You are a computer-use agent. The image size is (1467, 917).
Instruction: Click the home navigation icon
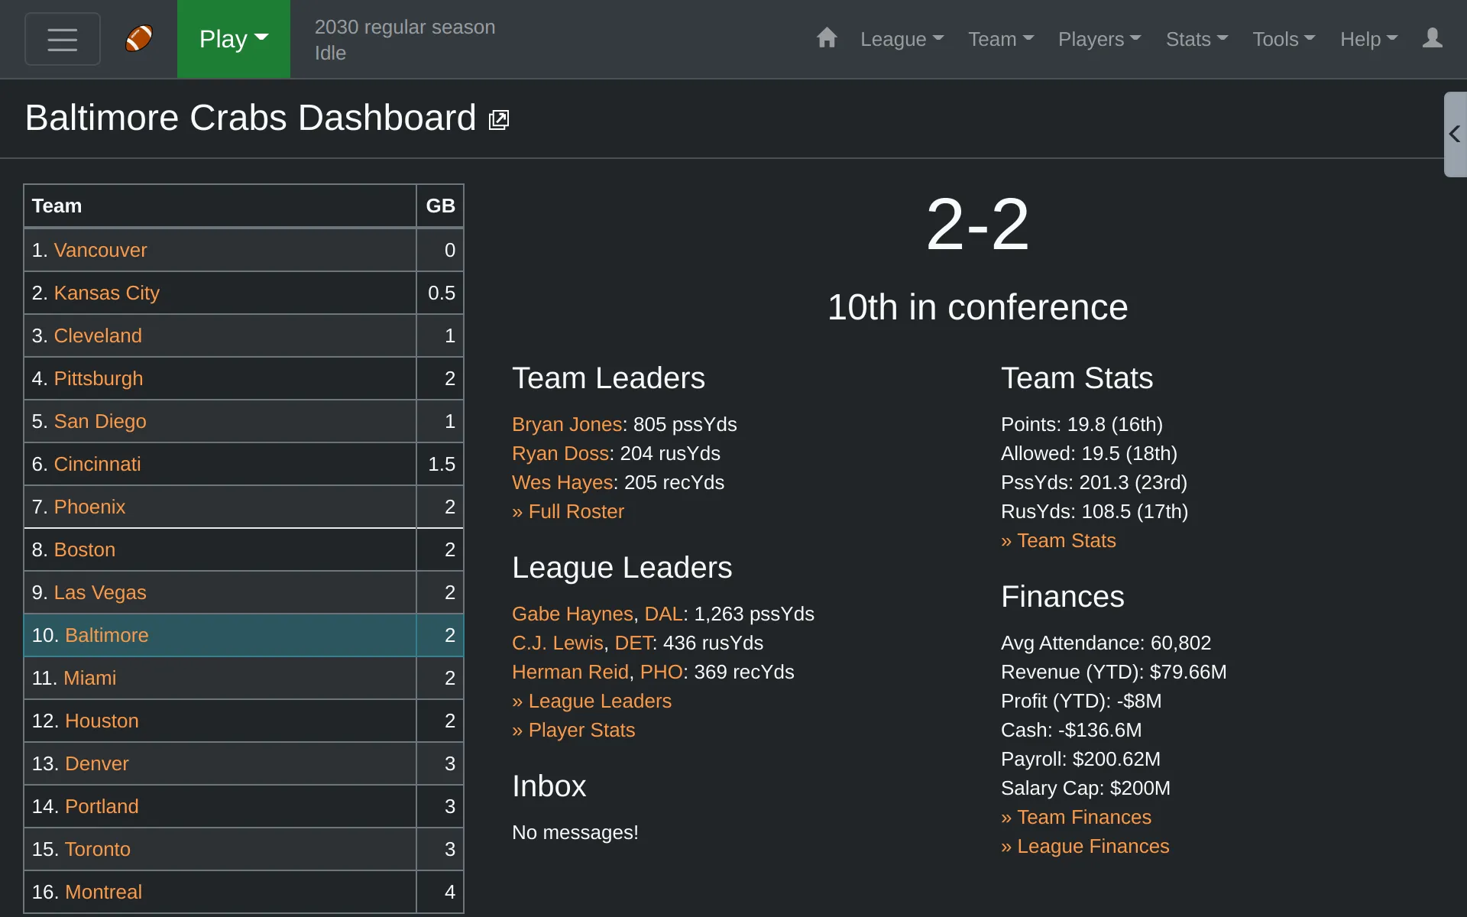826,39
